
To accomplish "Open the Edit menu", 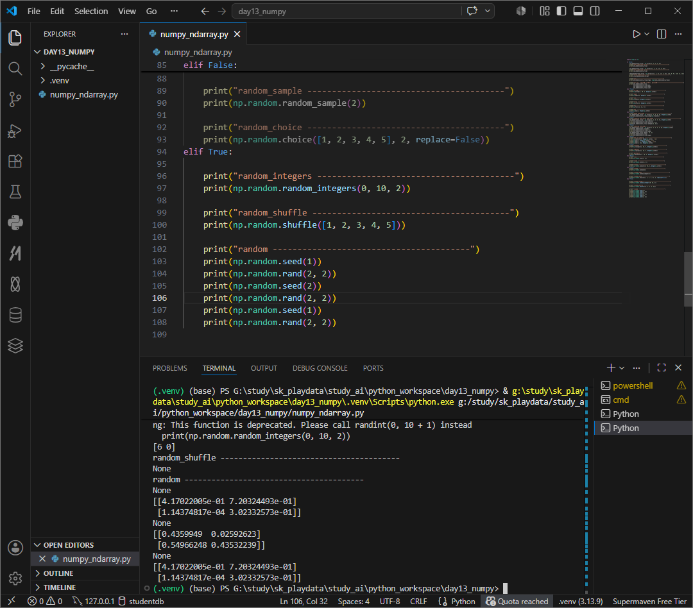I will point(57,11).
